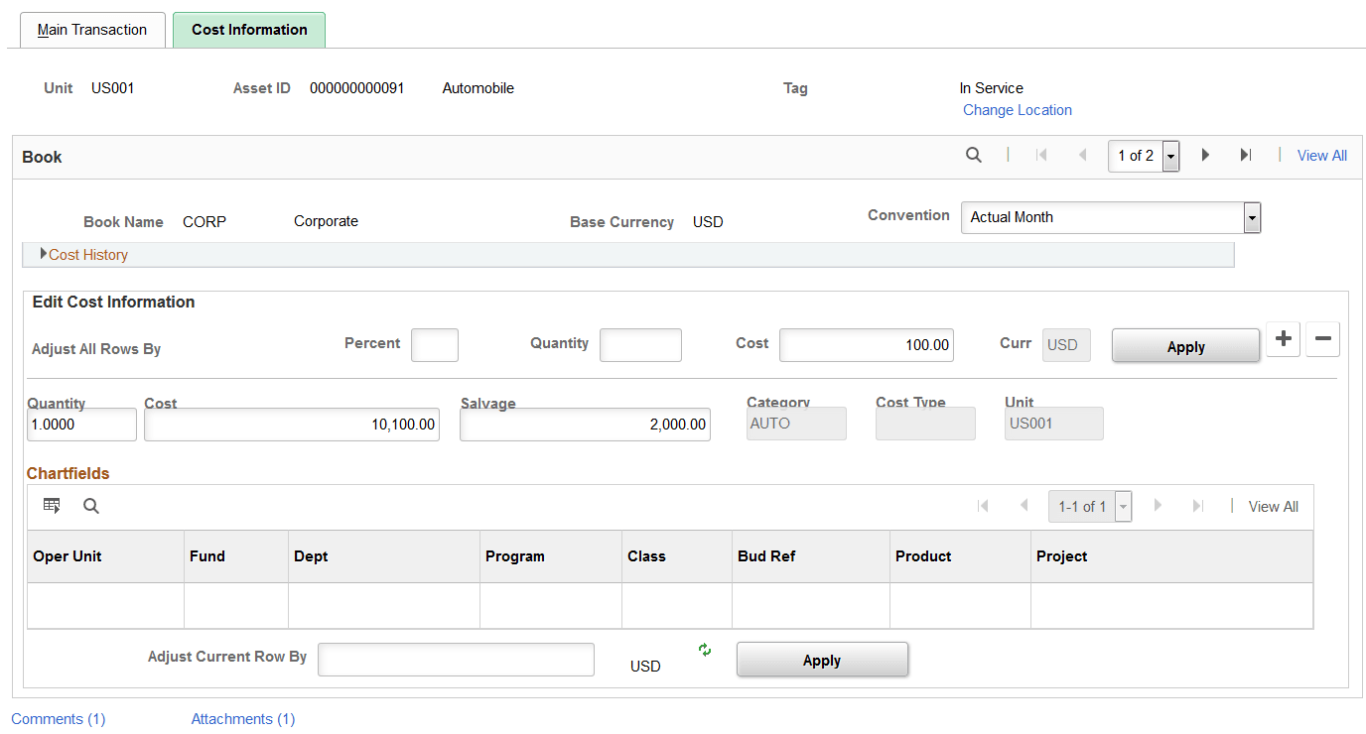This screenshot has height=734, width=1366.
Task: Add a new cost row with the plus icon
Action: 1283,339
